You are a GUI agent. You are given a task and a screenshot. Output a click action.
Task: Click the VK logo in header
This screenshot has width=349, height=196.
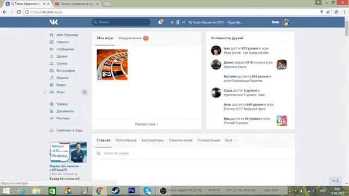[x=53, y=22]
